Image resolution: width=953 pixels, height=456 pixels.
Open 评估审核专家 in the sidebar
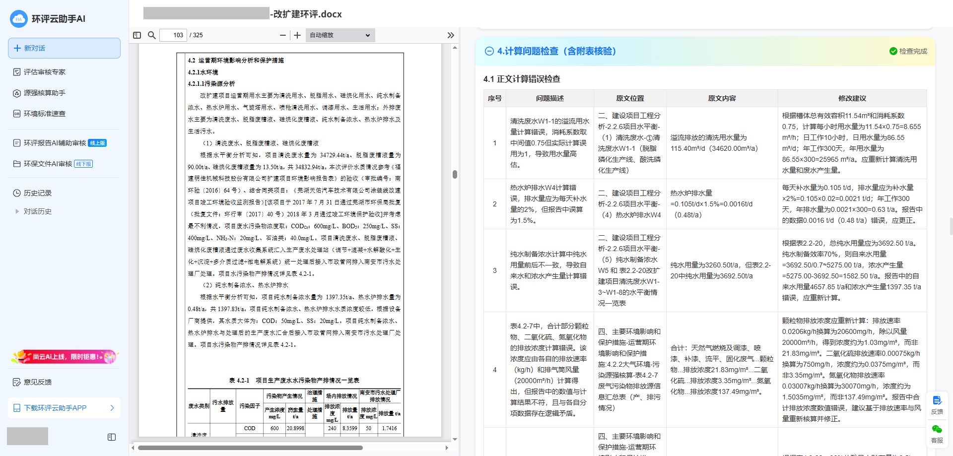click(45, 72)
